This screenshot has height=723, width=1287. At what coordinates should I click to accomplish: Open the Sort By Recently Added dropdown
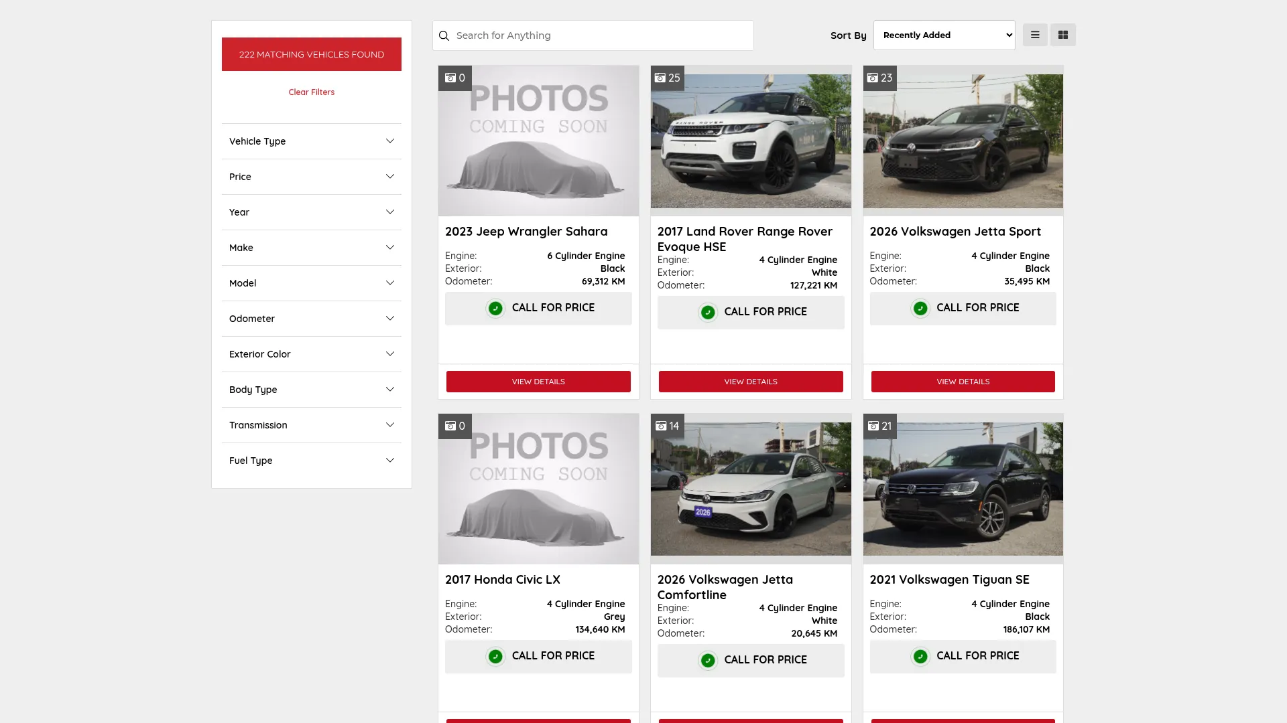(x=944, y=35)
